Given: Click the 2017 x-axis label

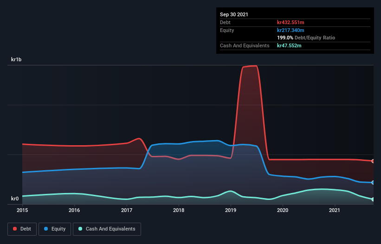Looking at the screenshot, I should pyautogui.click(x=127, y=210).
